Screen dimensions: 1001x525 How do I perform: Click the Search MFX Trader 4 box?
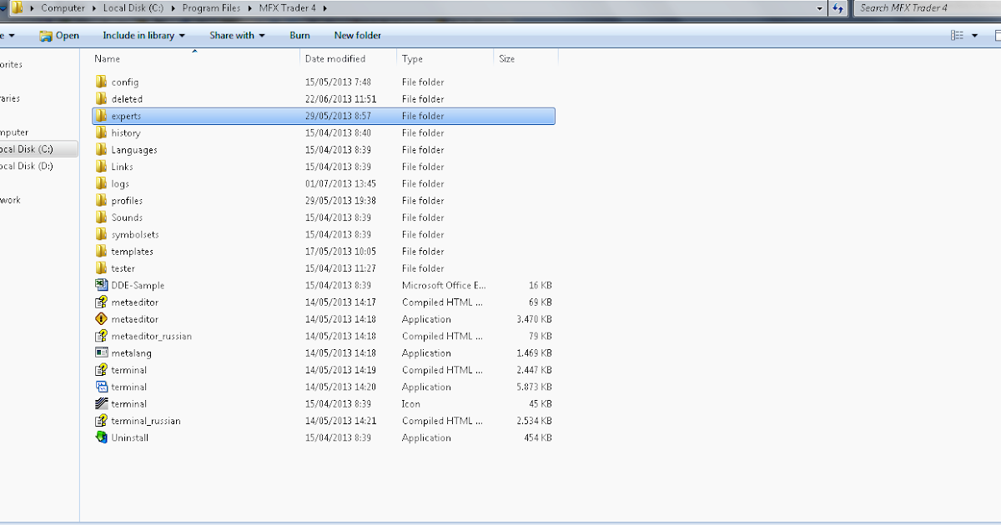pyautogui.click(x=928, y=7)
